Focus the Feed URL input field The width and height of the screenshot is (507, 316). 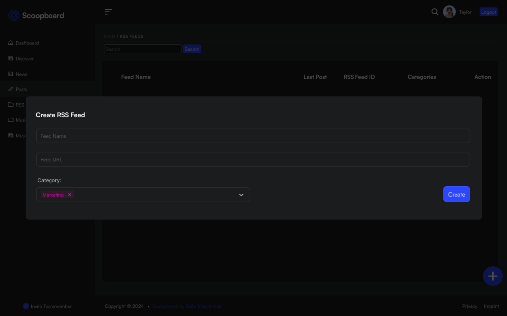253,160
